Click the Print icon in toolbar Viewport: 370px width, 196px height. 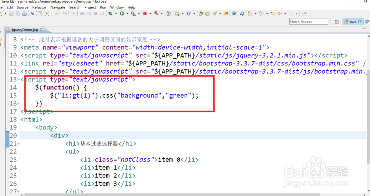pyautogui.click(x=24, y=14)
